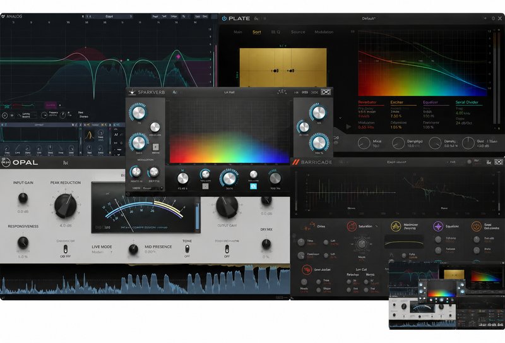Click the Stereo label in Analog
This screenshot has width=505, height=343.
[x=84, y=117]
